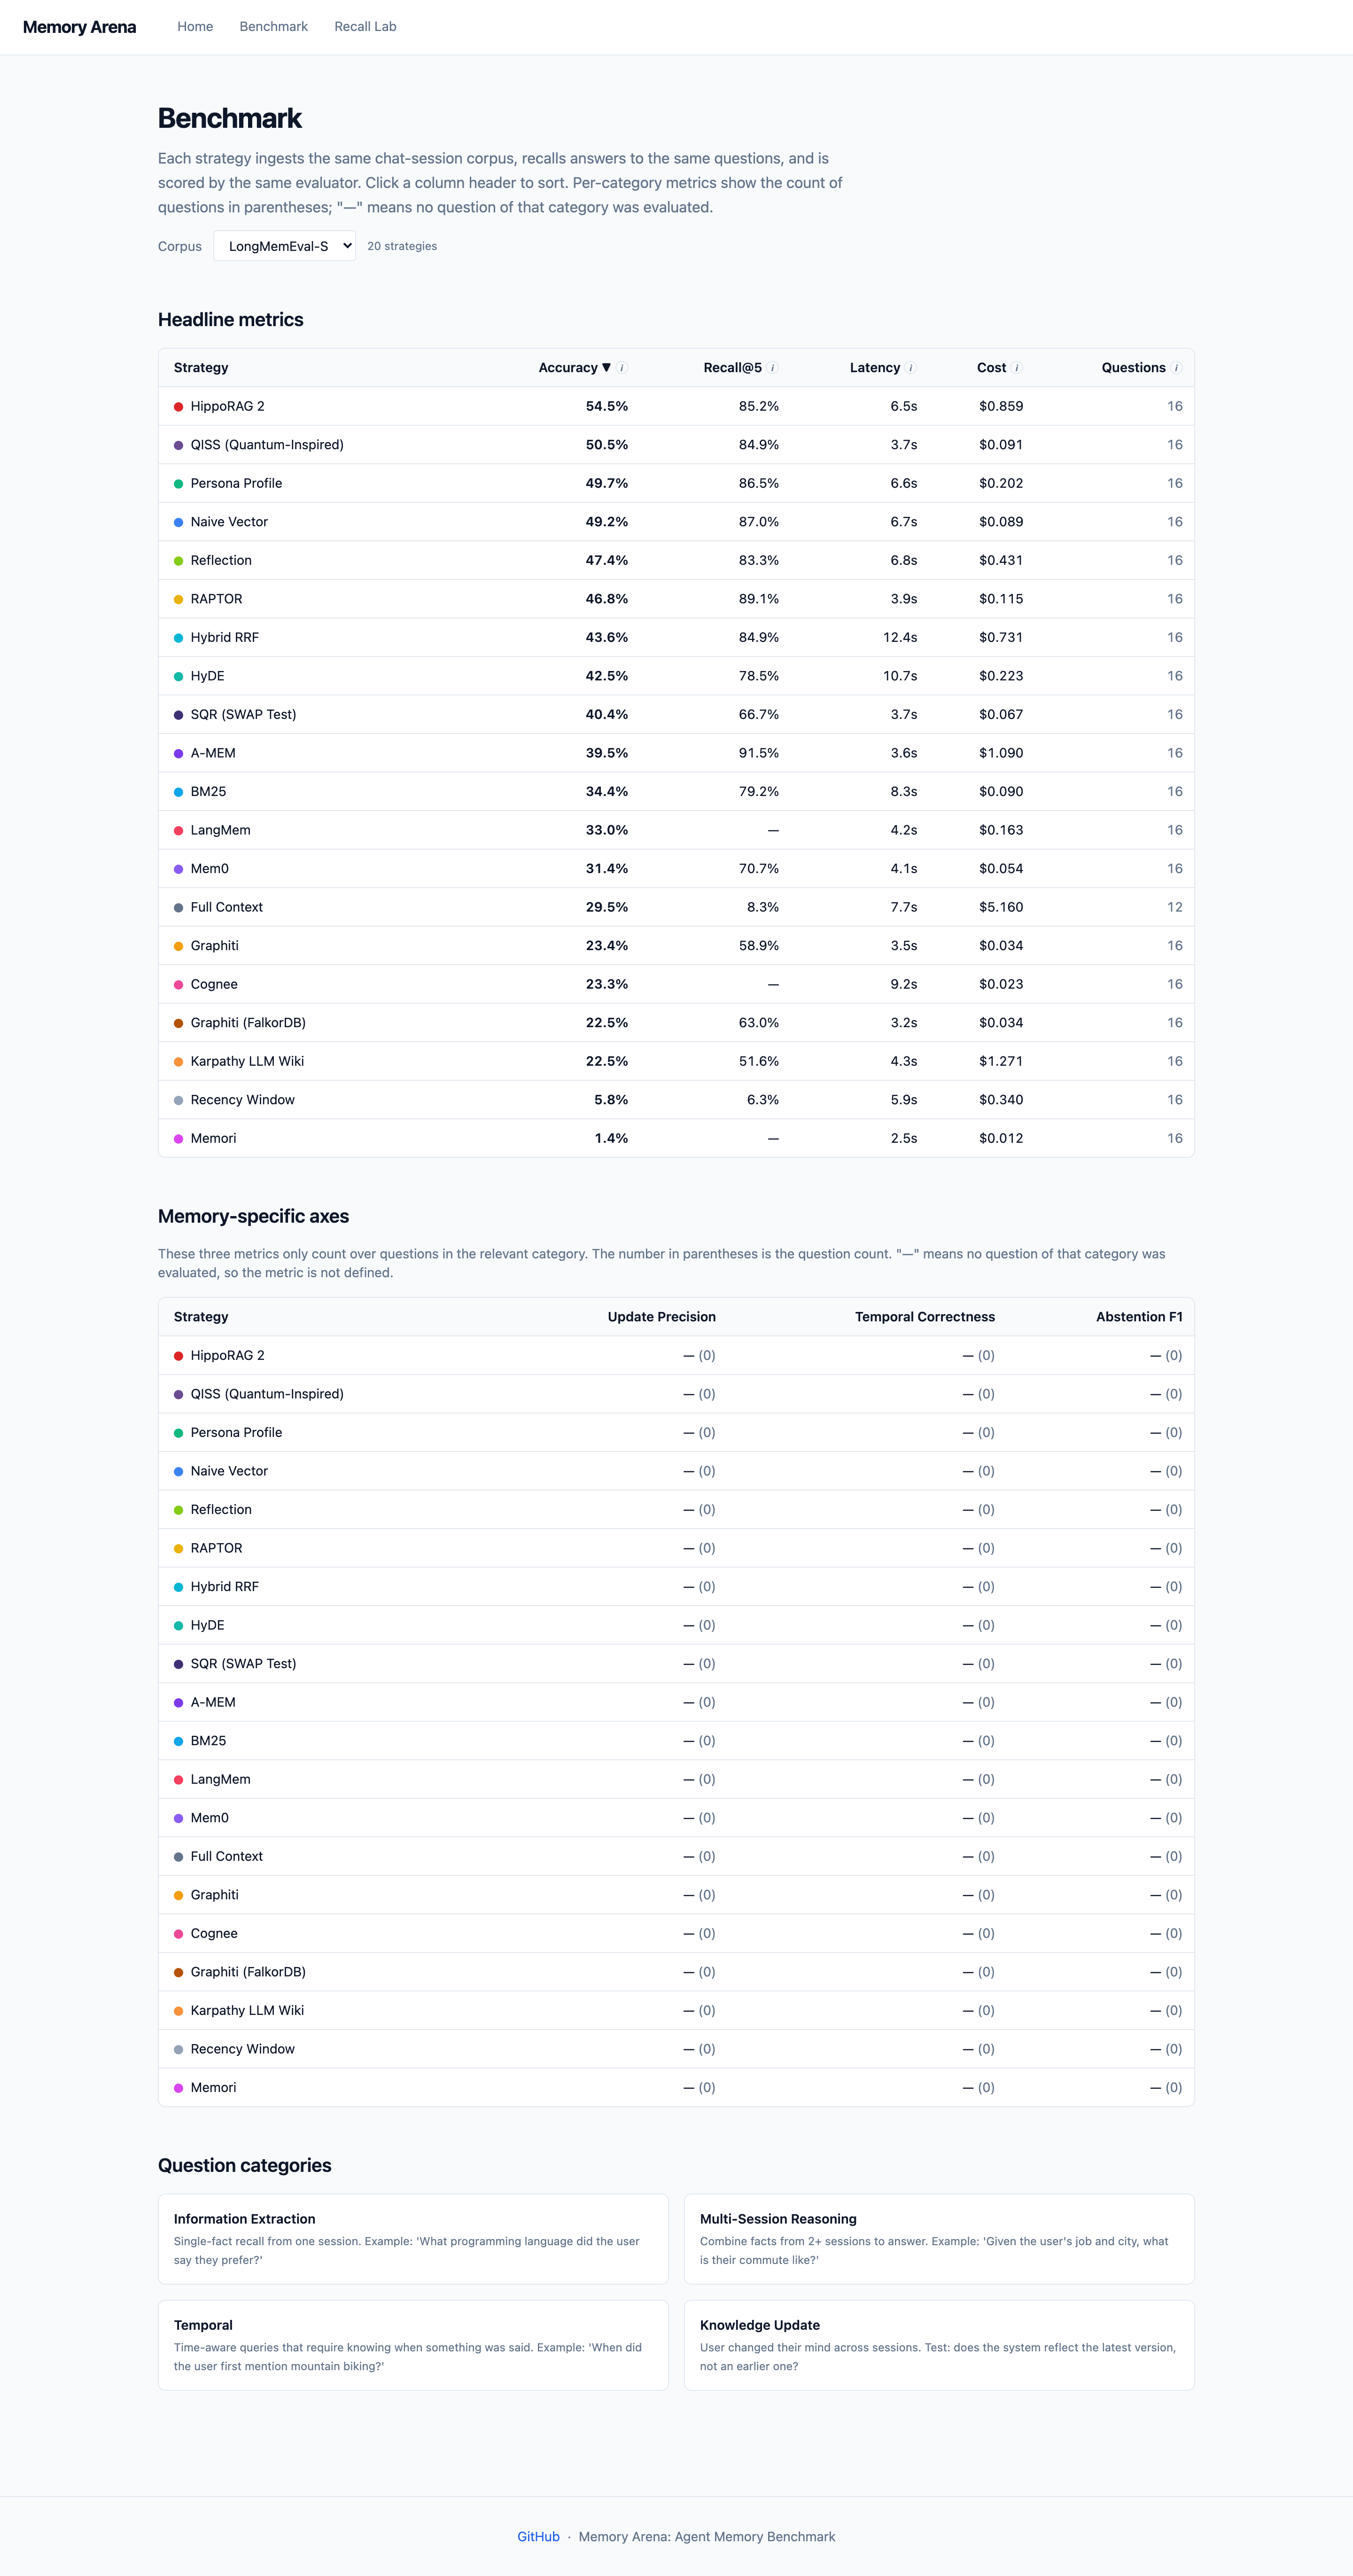Open the Accuracy column info icon
This screenshot has width=1353, height=2576.
[622, 368]
